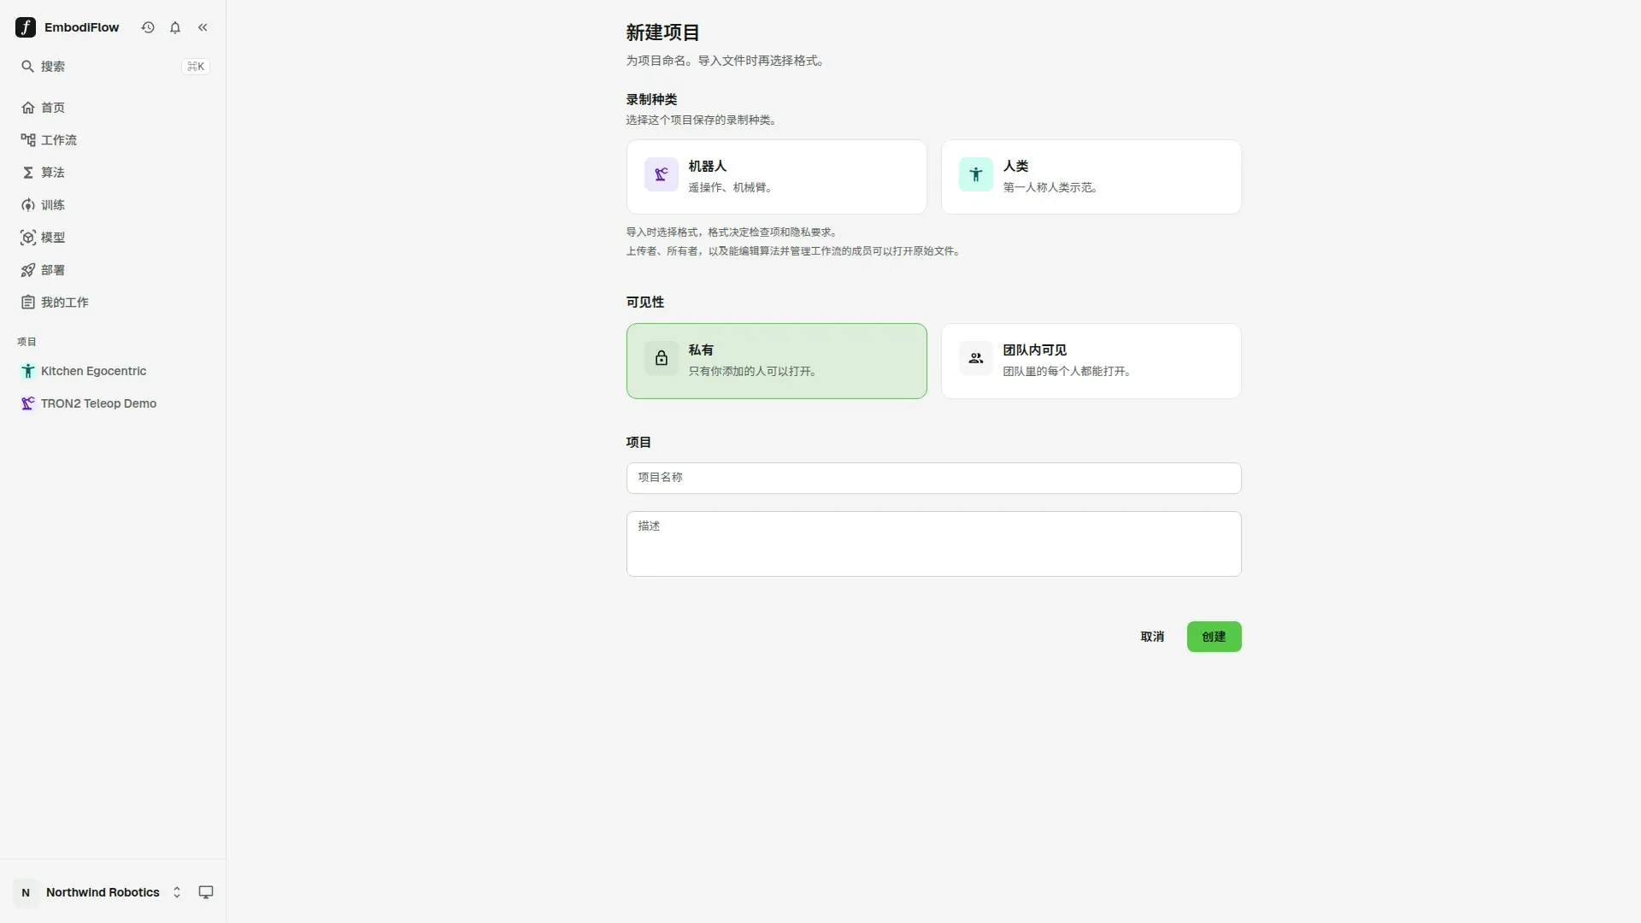Click the people icon in 团队内可见 card
The height and width of the screenshot is (923, 1641).
tap(976, 358)
